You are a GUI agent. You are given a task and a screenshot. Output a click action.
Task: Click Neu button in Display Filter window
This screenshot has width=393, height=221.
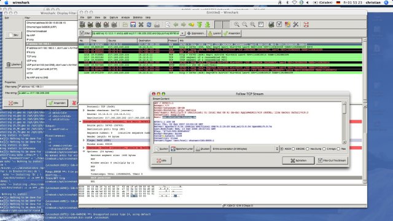(x=14, y=35)
